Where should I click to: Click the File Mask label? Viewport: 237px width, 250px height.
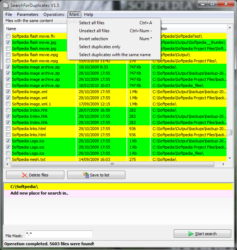tap(14, 236)
